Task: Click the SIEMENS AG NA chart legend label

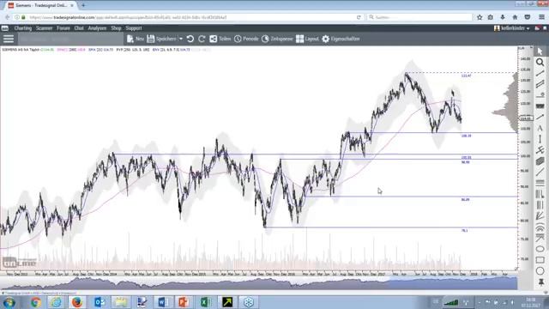Action: 21,50
